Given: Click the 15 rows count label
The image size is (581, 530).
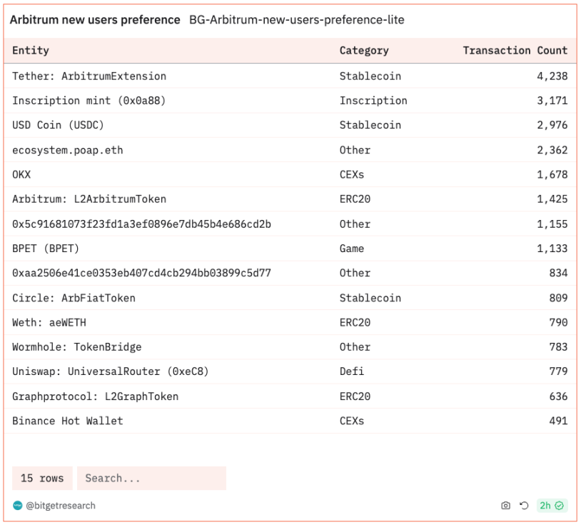Looking at the screenshot, I should 42,479.
